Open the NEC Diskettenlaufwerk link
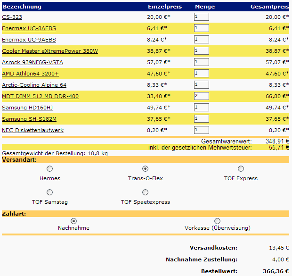 (33, 130)
